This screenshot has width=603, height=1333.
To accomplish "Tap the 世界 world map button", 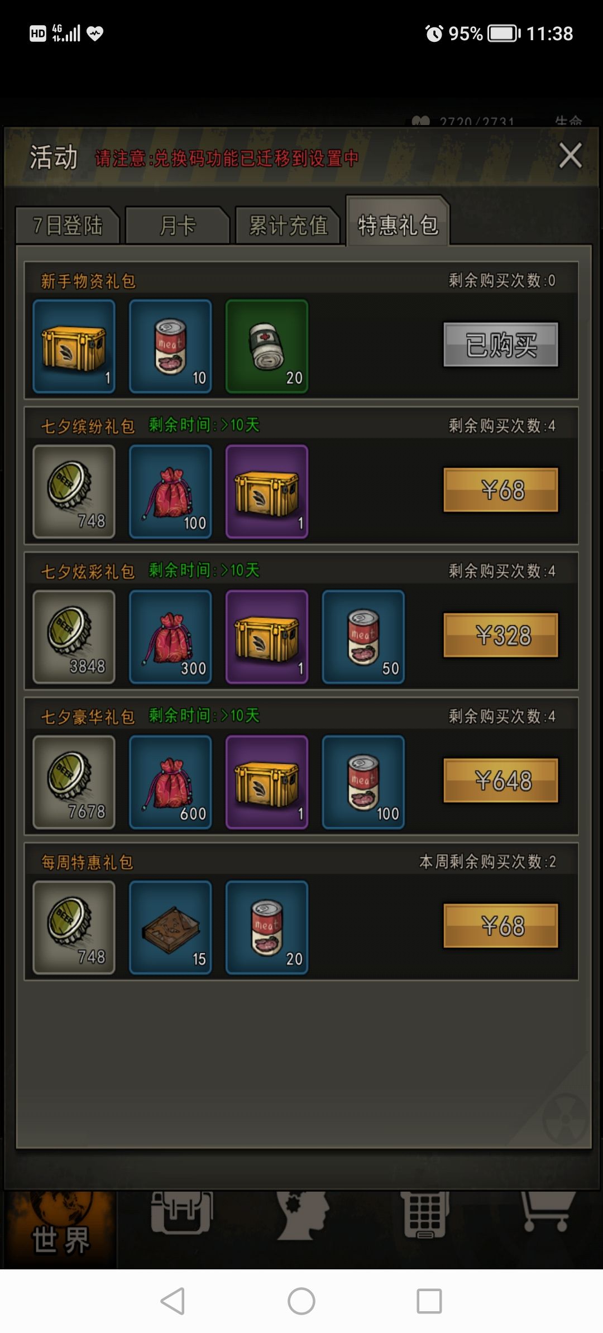I will (x=60, y=1230).
